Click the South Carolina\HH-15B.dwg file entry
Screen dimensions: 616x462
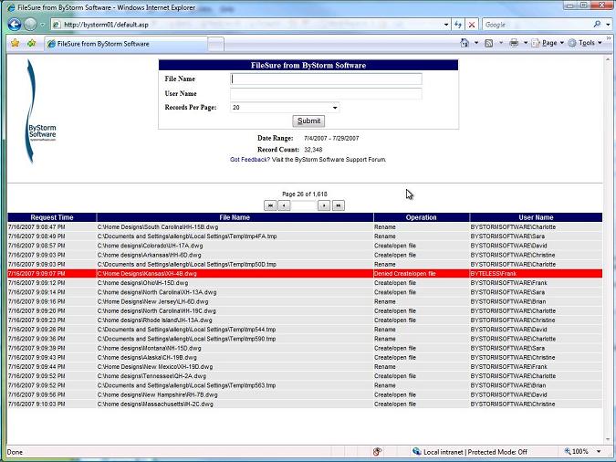(x=158, y=227)
